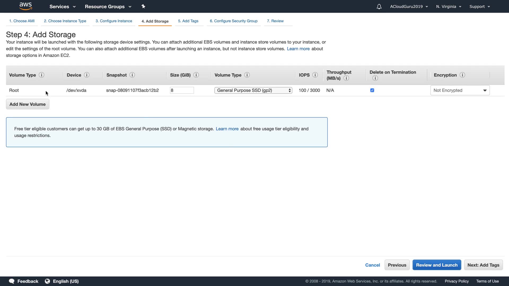Click info icon next to Snapshot header
The height and width of the screenshot is (286, 509).
132,75
